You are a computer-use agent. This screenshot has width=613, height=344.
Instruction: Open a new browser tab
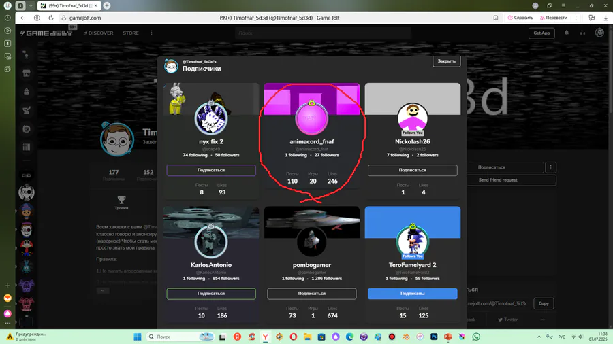107,6
